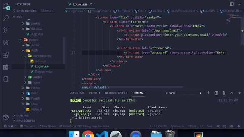The image size is (244, 137).
Task: Switch to the OUTPUT tab
Action: [95, 93]
